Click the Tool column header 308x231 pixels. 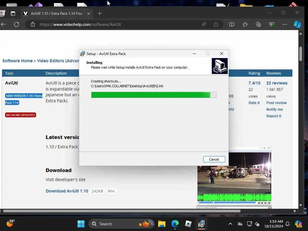coord(9,73)
